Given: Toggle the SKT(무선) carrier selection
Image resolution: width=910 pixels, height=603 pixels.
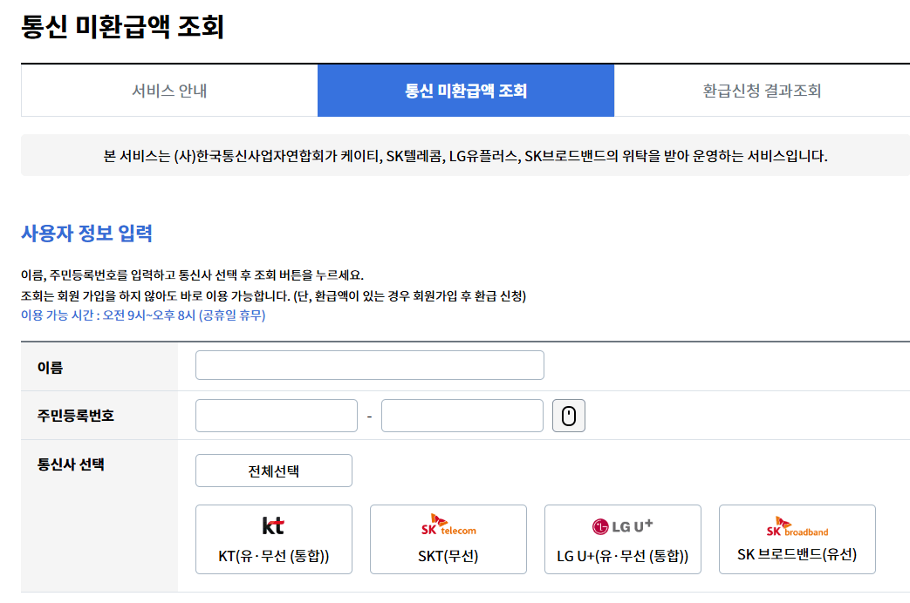Looking at the screenshot, I should point(448,539).
